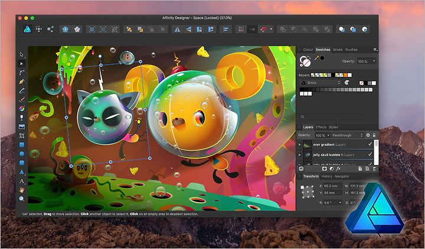Screen dimensions: 425x249
Task: Switch to the Navigator tab
Action: click(x=342, y=176)
